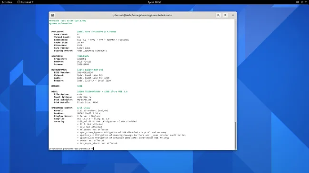The height and width of the screenshot is (173, 309).
Task: Click the 'spectre_v2' mitigation line
Action: coord(123,138)
